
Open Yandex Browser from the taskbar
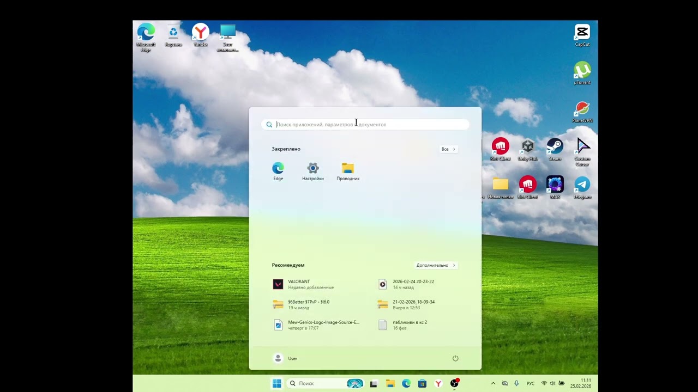[438, 383]
